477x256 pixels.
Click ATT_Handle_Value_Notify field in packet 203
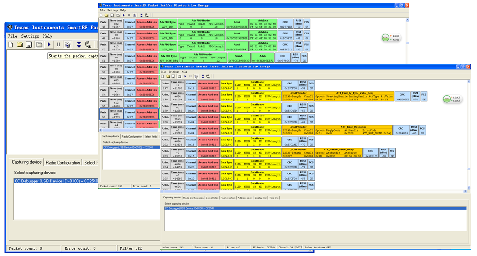tap(339, 153)
